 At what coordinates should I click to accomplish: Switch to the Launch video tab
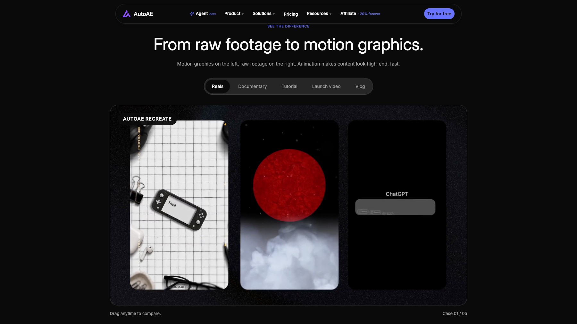point(326,86)
